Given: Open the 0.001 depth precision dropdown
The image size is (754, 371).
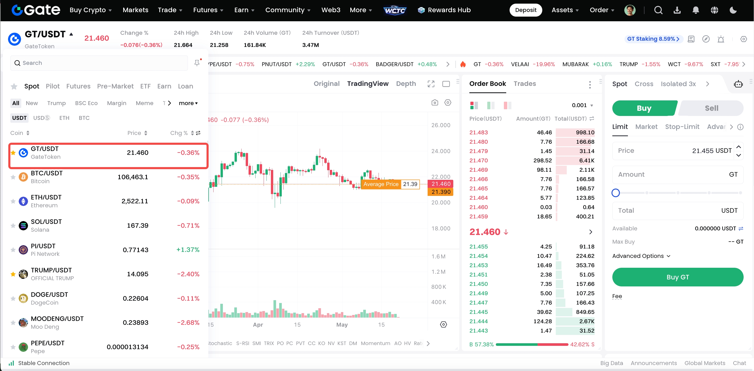Looking at the screenshot, I should 582,105.
